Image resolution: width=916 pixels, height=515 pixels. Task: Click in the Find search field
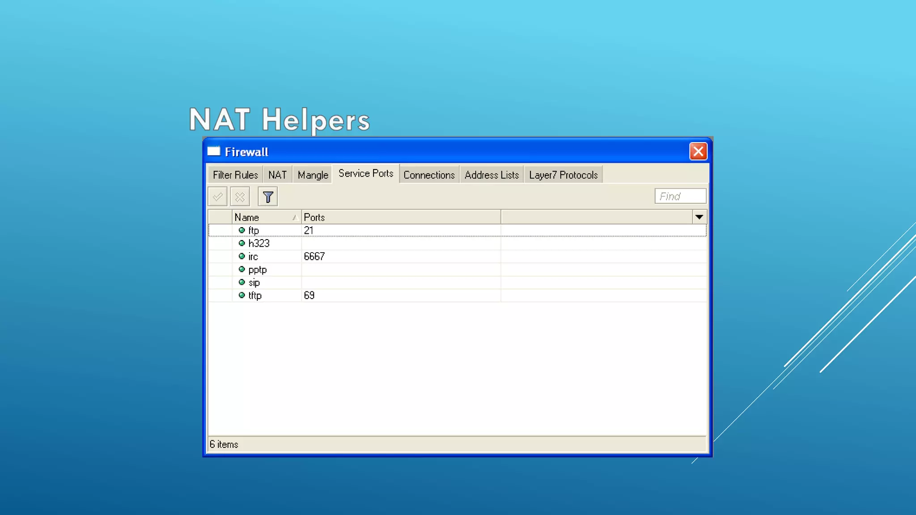tap(680, 196)
